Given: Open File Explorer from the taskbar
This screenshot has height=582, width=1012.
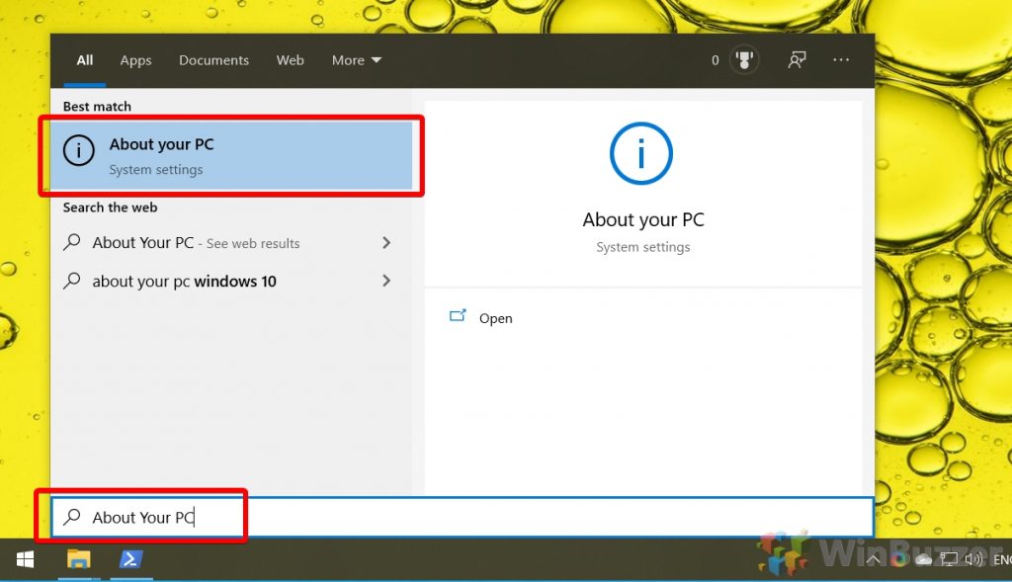Looking at the screenshot, I should 80,559.
